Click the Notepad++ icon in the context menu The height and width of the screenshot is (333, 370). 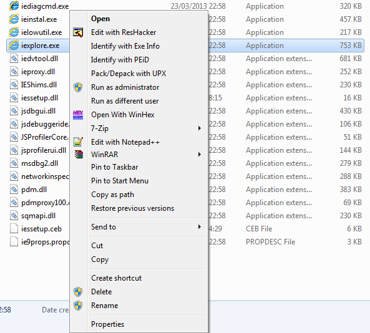[78, 142]
